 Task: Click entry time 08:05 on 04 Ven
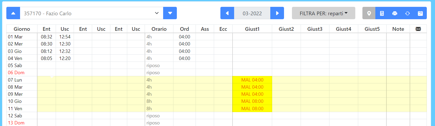point(46,58)
